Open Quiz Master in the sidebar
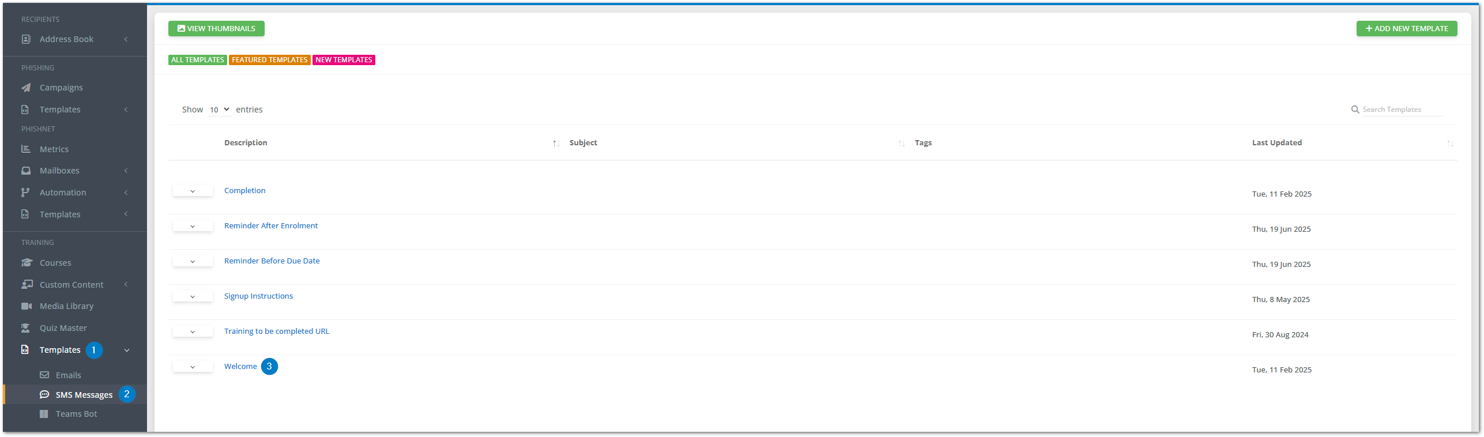The width and height of the screenshot is (1484, 437). (63, 328)
